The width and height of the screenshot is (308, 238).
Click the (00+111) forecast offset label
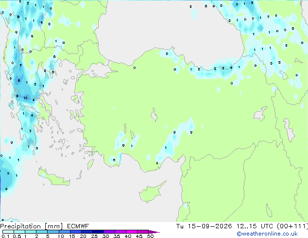click(x=292, y=226)
